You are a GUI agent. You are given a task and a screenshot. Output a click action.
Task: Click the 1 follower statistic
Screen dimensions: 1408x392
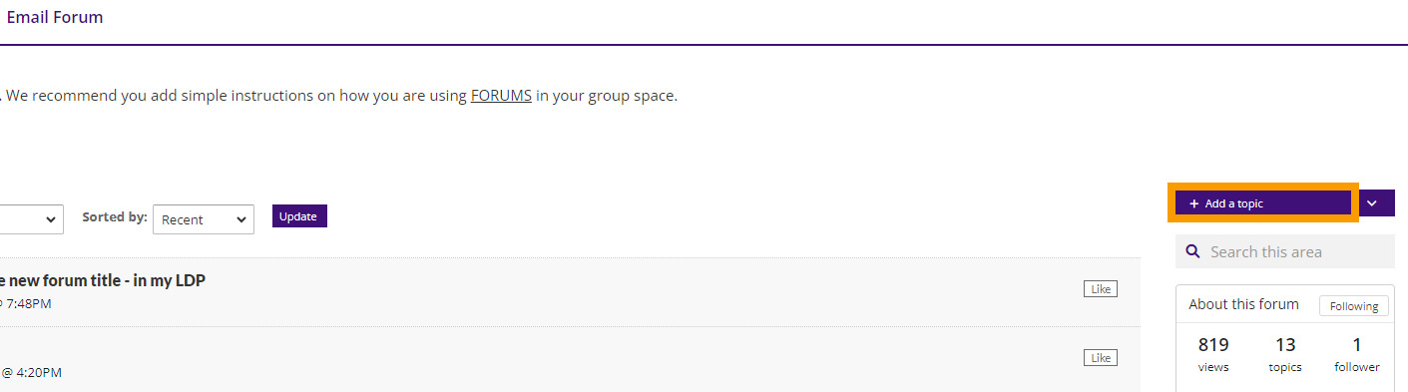[x=1357, y=354]
